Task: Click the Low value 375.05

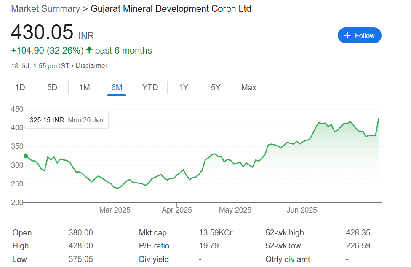Action: 81,259
